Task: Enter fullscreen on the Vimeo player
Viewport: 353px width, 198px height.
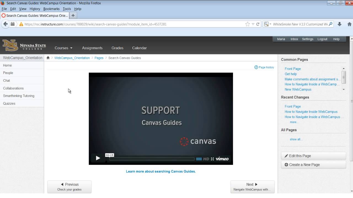Action: pos(212,159)
